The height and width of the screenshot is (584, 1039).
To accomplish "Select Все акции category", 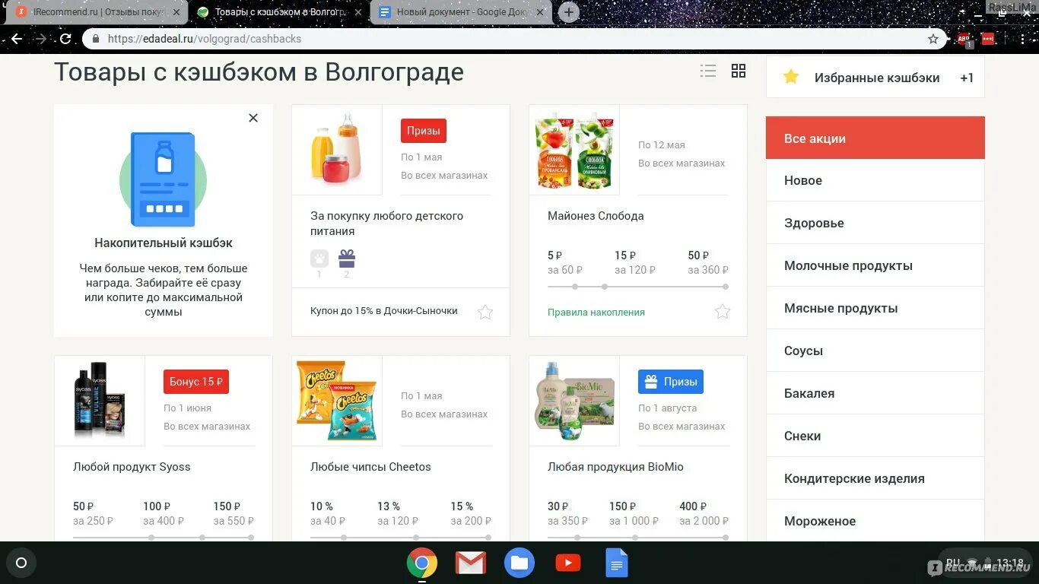I will coord(875,138).
